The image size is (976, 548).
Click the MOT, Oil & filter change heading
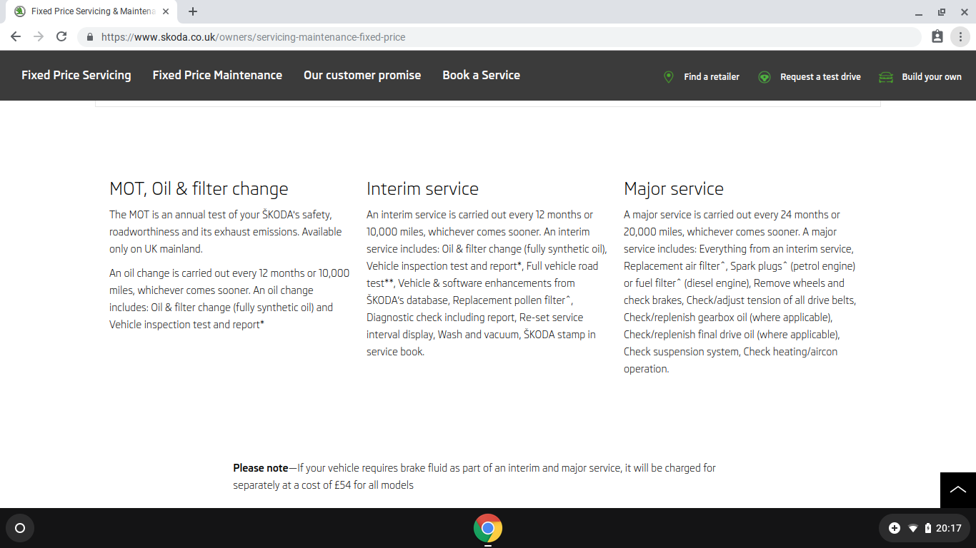click(199, 189)
